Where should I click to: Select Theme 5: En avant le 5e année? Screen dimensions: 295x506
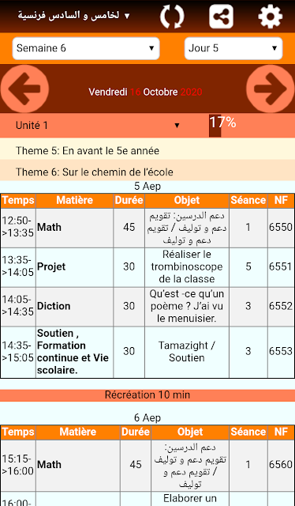click(x=147, y=151)
